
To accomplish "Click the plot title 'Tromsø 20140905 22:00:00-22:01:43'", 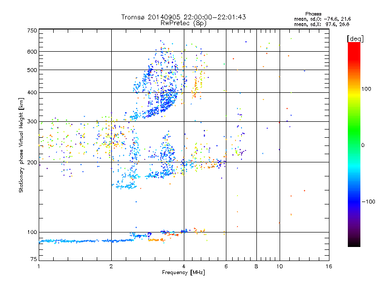I will (183, 17).
